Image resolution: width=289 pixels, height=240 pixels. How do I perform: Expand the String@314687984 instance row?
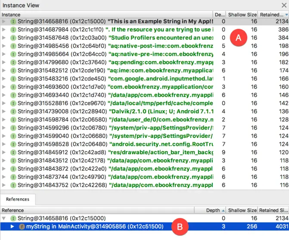point(4,29)
